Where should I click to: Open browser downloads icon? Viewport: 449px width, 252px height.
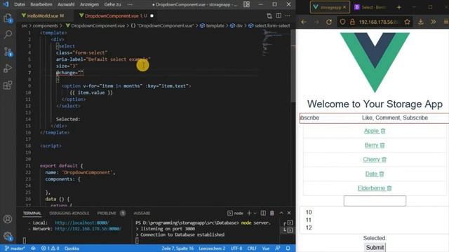coord(421,22)
